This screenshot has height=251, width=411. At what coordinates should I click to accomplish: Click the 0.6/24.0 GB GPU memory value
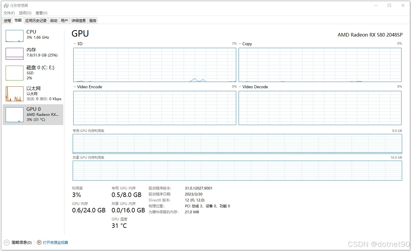tap(89, 210)
